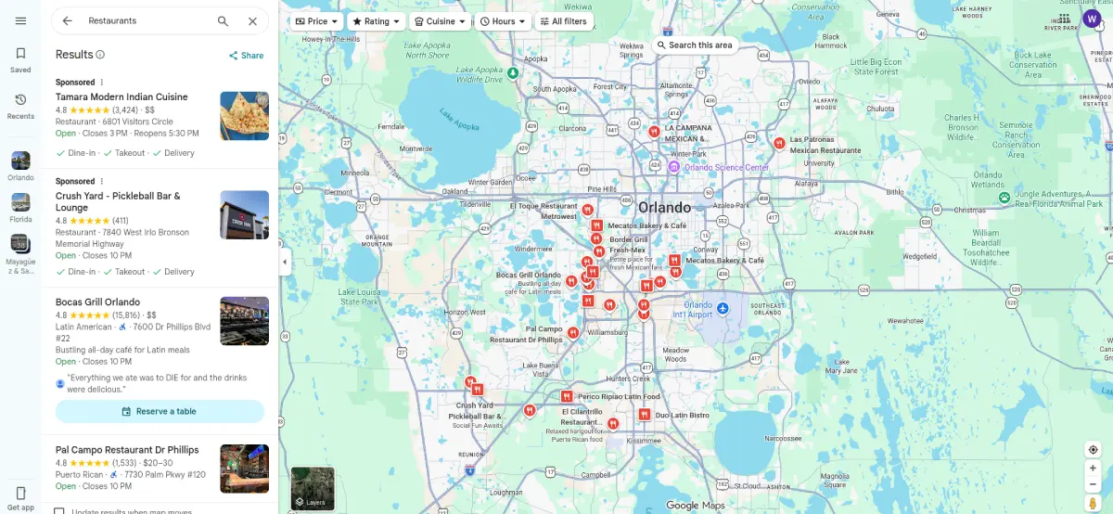Open the Orlando recent shortcut
1113x514 pixels.
click(20, 166)
